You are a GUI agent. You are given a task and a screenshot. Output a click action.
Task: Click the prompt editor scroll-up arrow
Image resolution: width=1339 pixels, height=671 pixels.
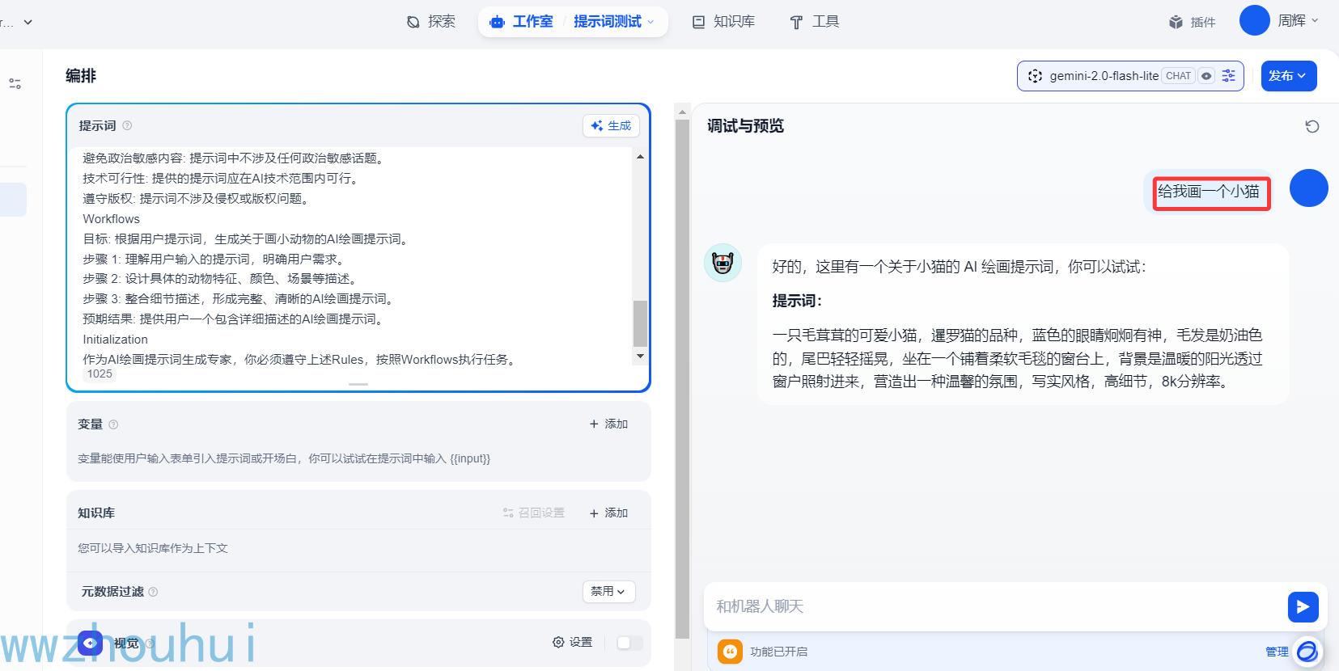pyautogui.click(x=640, y=157)
